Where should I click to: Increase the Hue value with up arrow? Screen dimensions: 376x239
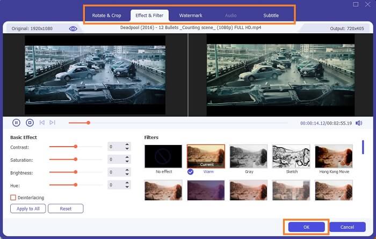pos(127,183)
